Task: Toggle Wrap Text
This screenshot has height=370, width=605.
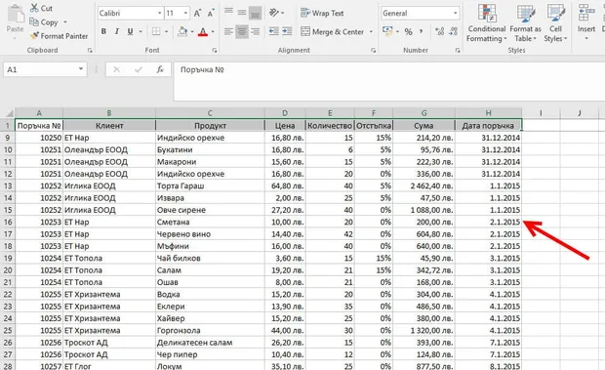Action: pyautogui.click(x=322, y=13)
